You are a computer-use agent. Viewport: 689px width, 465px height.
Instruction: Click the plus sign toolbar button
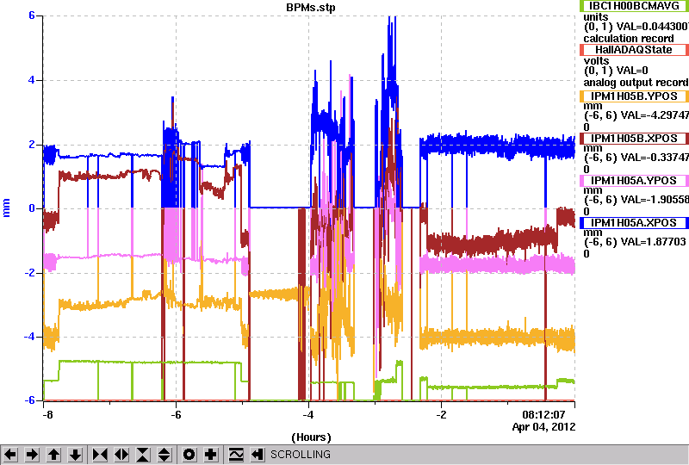210,455
